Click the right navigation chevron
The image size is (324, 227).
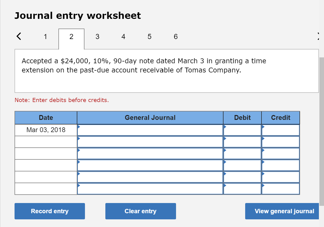[x=318, y=36]
